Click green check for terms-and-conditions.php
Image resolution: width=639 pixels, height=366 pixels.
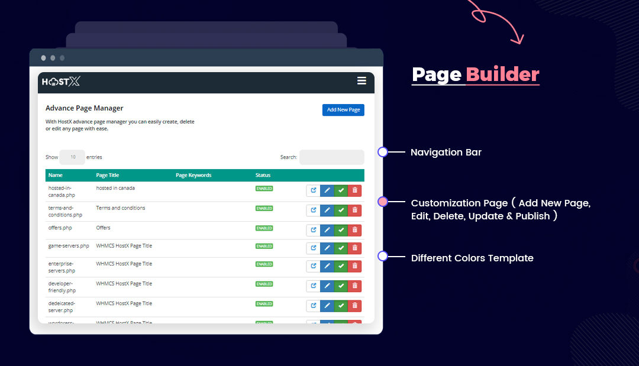click(341, 210)
